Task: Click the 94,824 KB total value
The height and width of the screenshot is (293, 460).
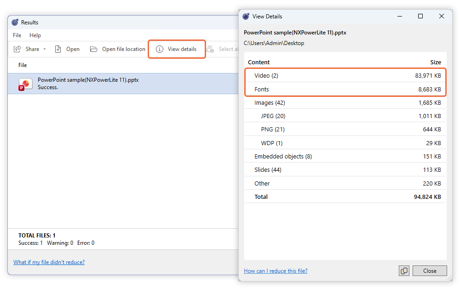Action: coord(427,197)
